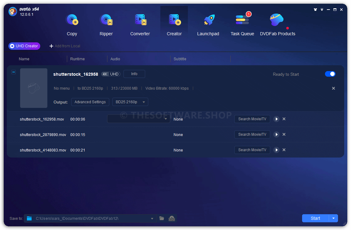Click the Runtime column header
Image resolution: width=351 pixels, height=230 pixels.
coord(77,59)
